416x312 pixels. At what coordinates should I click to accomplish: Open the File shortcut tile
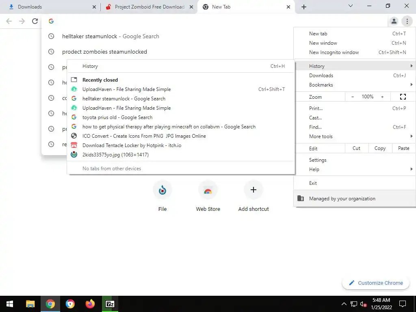162,196
